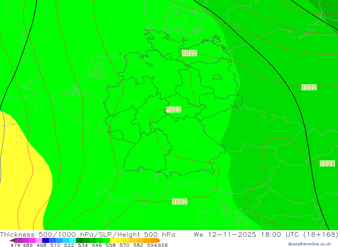Click the 522 legend value
This screenshot has height=247, width=338.
click(69, 245)
